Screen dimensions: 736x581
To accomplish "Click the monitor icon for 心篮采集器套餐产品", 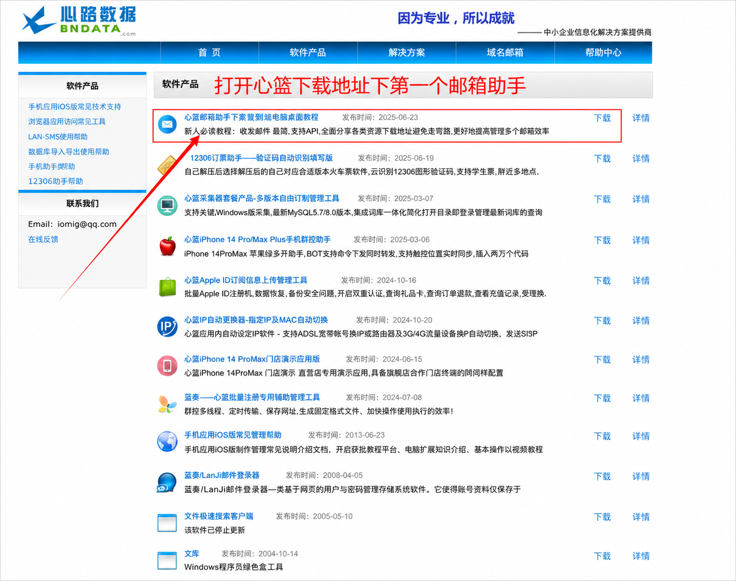I will pyautogui.click(x=167, y=205).
